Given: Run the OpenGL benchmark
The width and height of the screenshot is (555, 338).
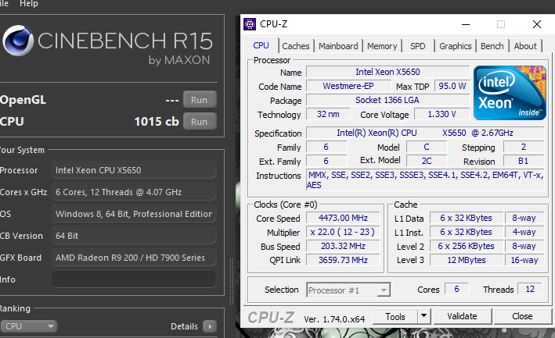Looking at the screenshot, I should (200, 100).
